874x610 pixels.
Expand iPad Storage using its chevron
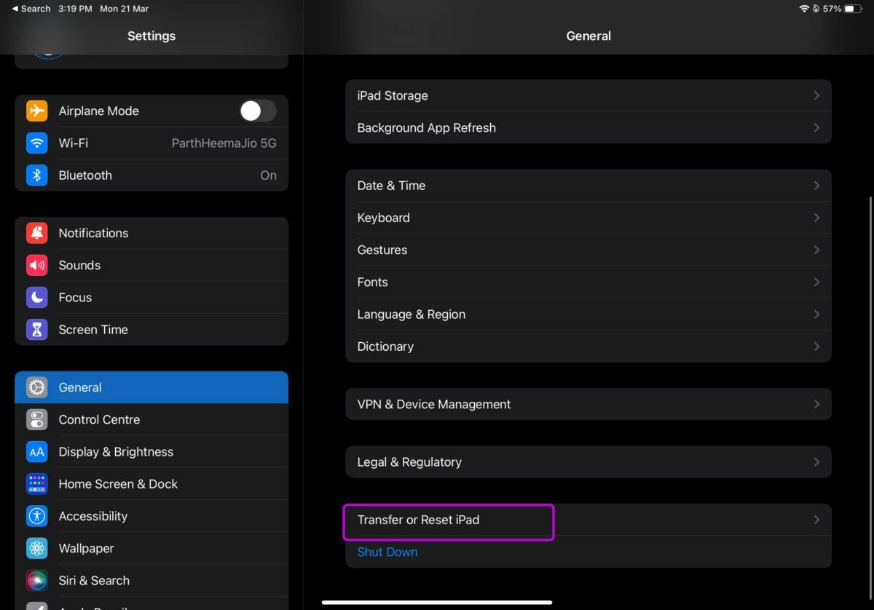point(816,95)
